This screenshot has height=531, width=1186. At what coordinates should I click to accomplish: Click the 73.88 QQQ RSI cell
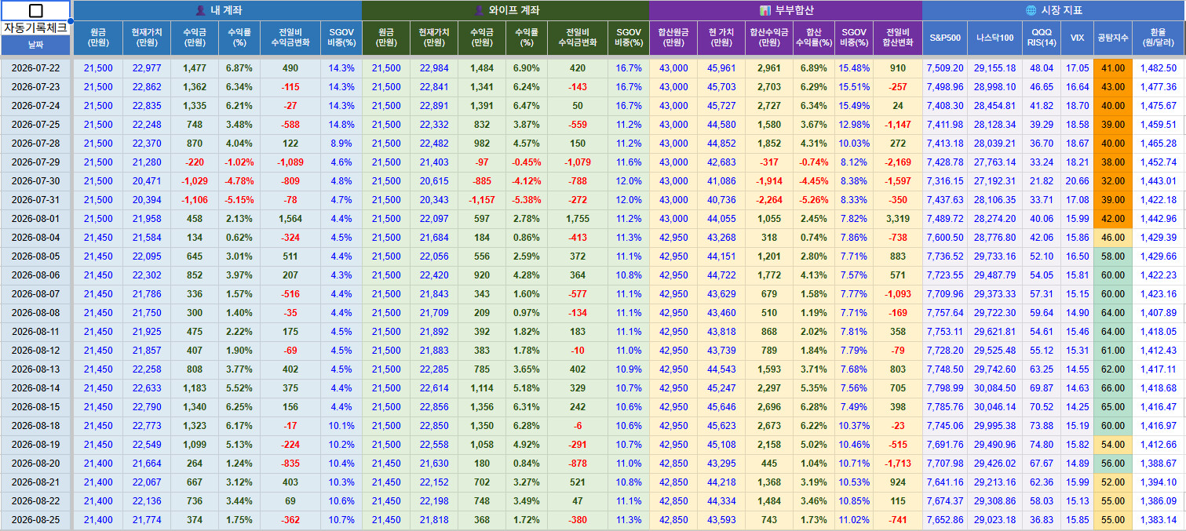1042,426
